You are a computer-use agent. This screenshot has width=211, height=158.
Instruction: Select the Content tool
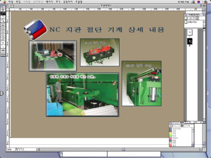coord(3,13)
